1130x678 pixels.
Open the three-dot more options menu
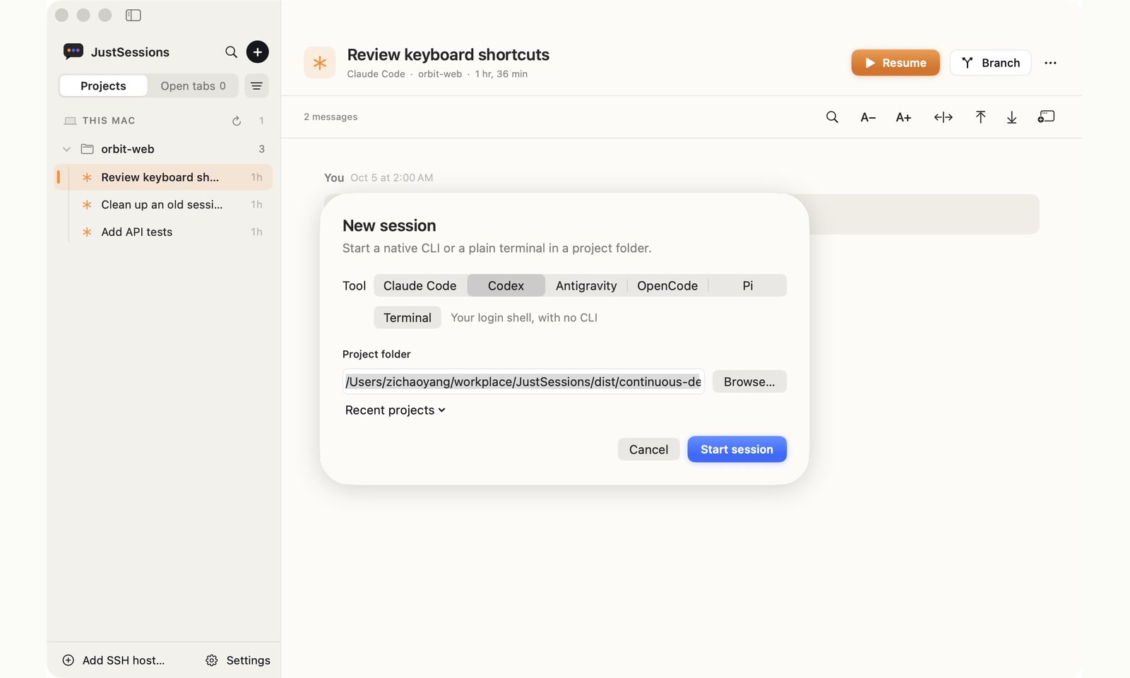pos(1050,63)
